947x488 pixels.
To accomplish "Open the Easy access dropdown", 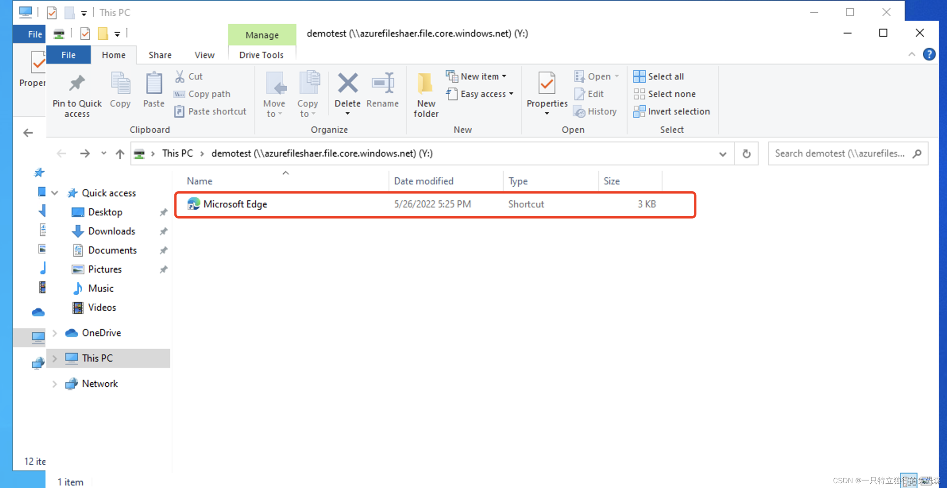I will pyautogui.click(x=483, y=94).
